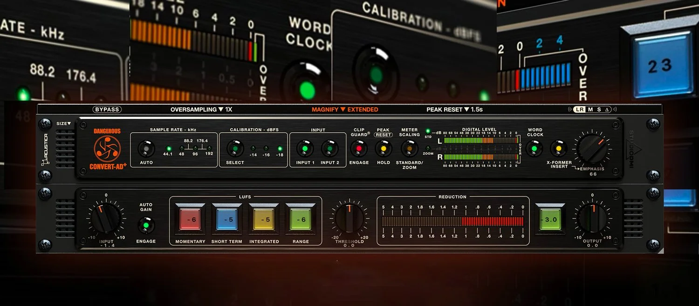This screenshot has height=306, width=699.
Task: Select the 96 kHz sample rate LED
Action: [x=195, y=149]
